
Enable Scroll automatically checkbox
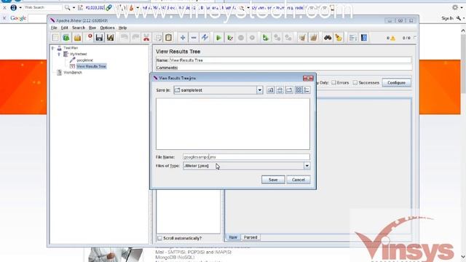(x=160, y=238)
